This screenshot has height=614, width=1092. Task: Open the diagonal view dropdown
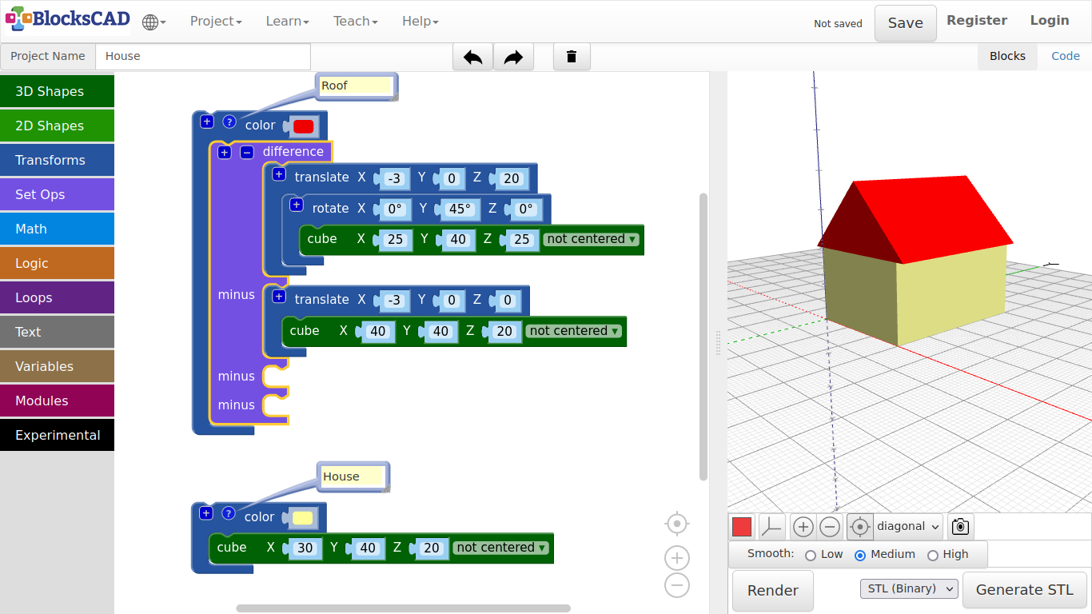coord(908,527)
